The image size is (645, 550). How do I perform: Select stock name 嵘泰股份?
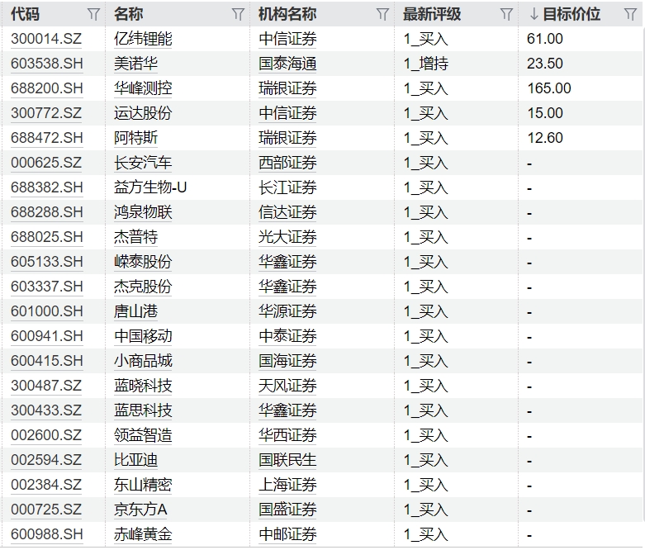coord(143,262)
